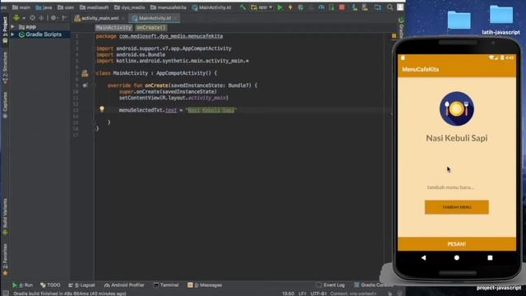Screen dimensions: 526x296
Task: Tap the emulator Home navigation button
Action: (457, 257)
